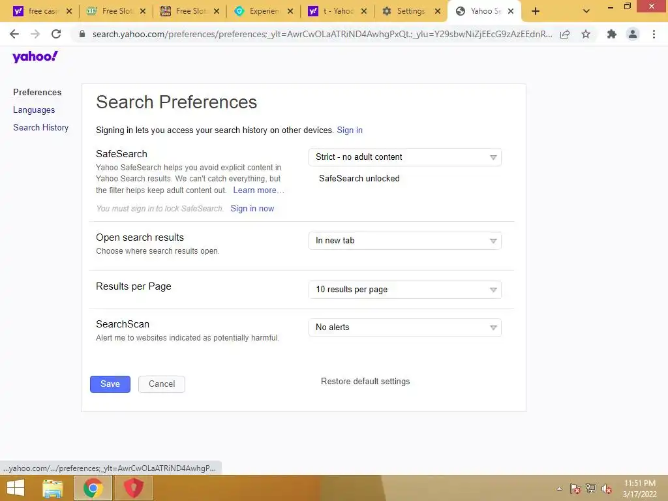Open network status tray icon
The image size is (668, 501).
pos(591,489)
